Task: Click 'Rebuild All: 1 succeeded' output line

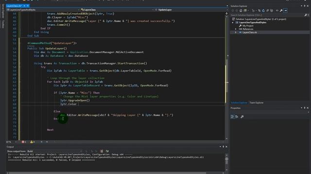Action: point(52,160)
